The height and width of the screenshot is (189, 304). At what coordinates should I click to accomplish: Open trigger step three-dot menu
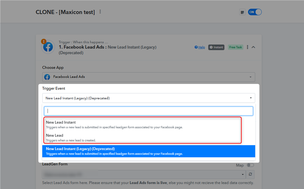247,47
